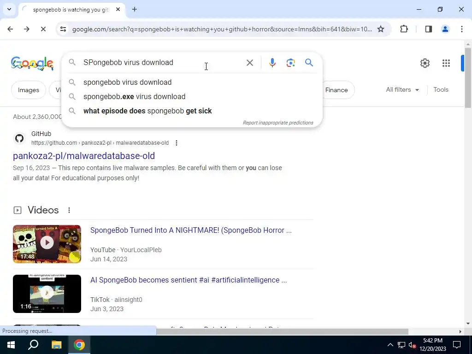Open more options beside Videos heading
The image size is (472, 354).
69,210
